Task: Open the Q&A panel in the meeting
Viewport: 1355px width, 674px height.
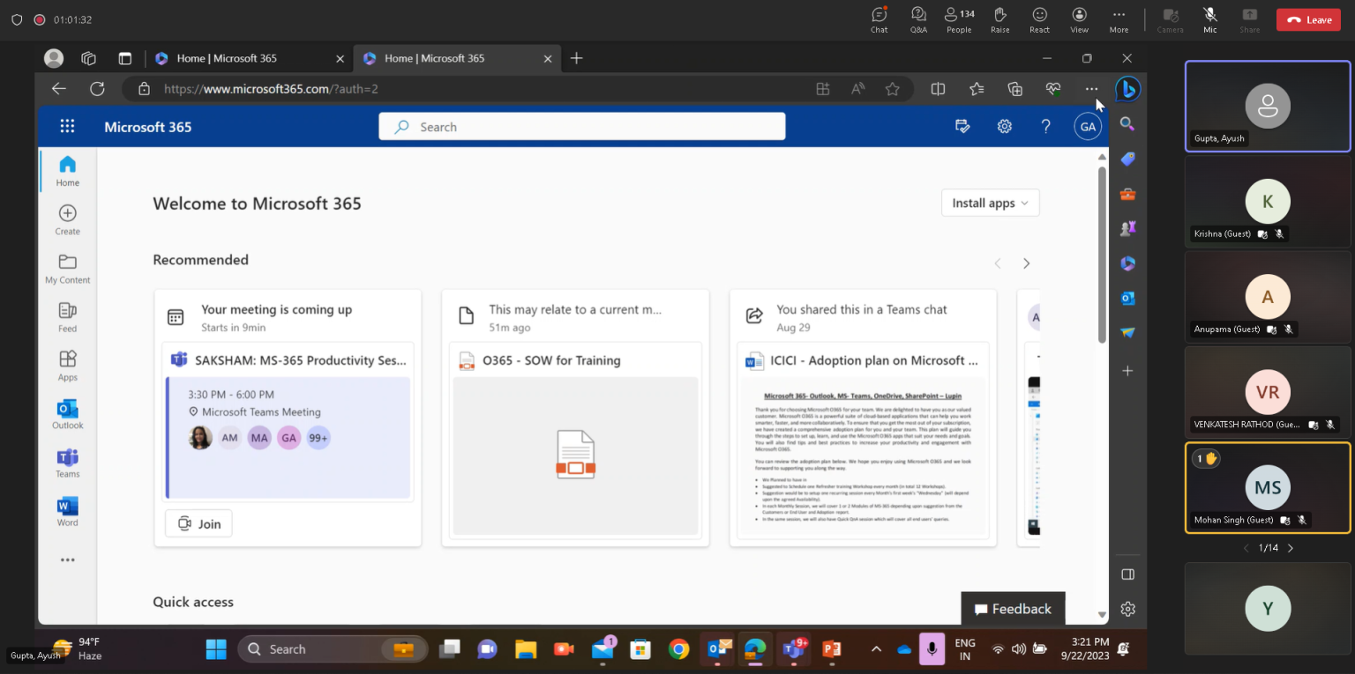Action: (918, 19)
